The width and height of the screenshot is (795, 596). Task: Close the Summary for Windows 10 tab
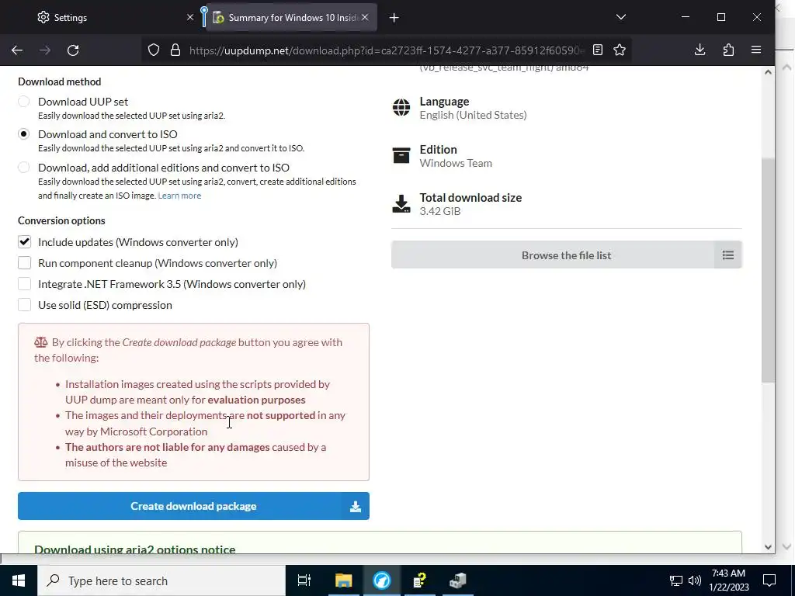pos(365,17)
